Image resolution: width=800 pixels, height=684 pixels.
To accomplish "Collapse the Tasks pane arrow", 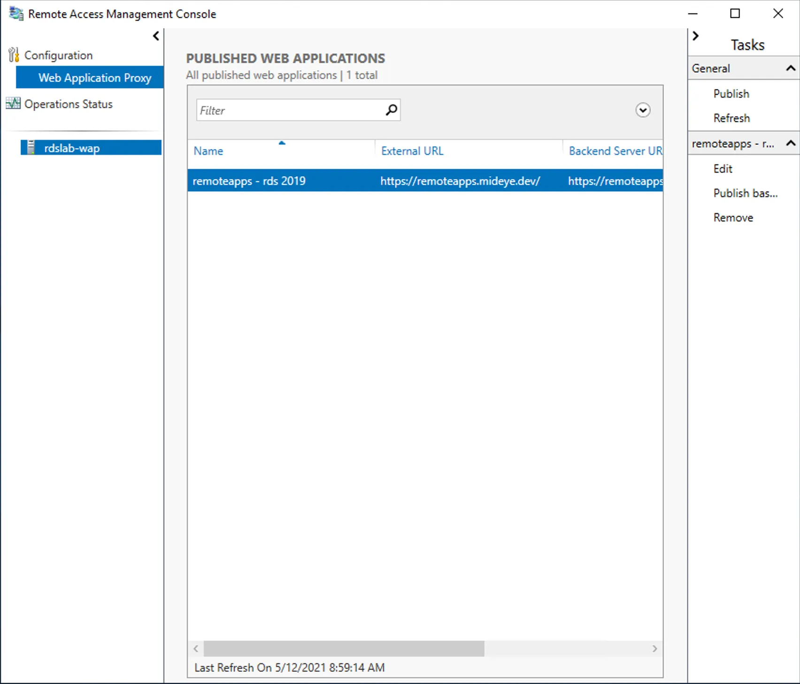I will pos(696,36).
